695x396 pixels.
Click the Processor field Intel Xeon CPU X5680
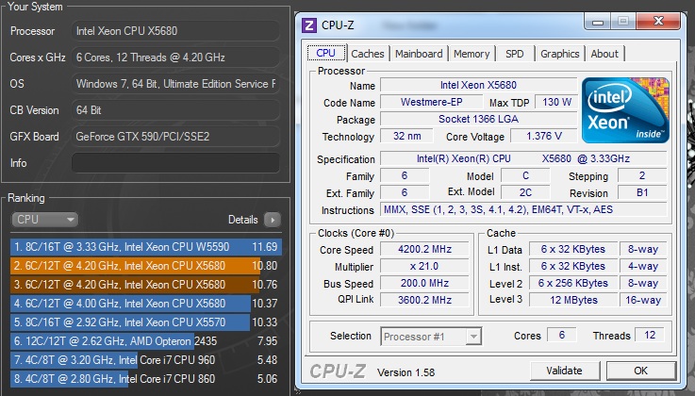(175, 31)
